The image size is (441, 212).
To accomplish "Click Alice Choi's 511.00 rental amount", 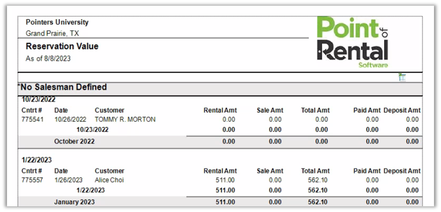I will 225,180.
